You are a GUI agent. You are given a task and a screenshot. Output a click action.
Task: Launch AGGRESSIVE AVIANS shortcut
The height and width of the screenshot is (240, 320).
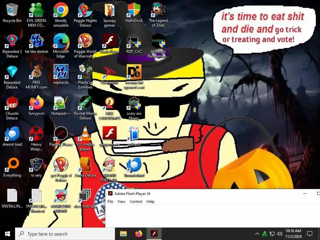point(61,201)
